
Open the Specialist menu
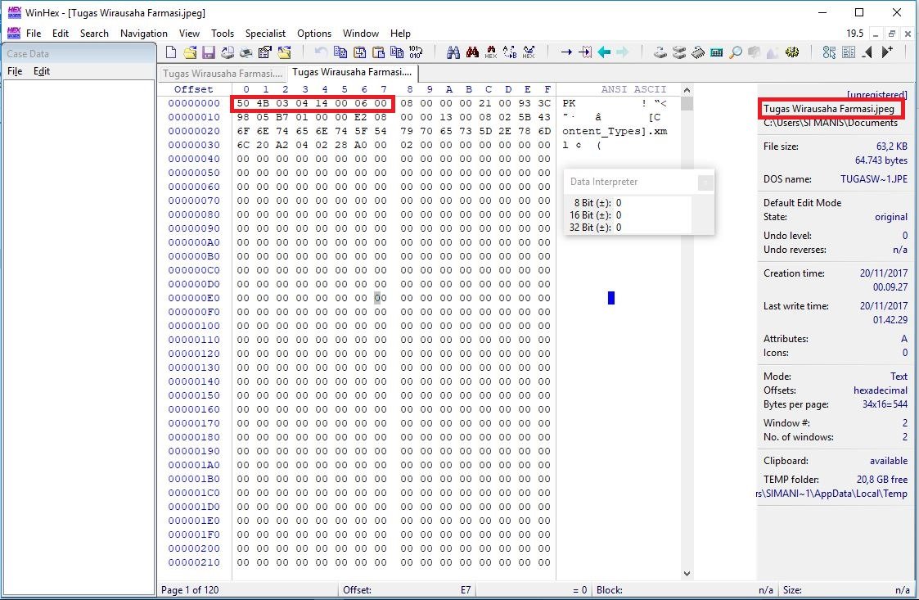point(265,34)
